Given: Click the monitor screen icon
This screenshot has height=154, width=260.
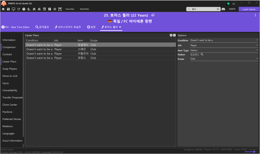Looking at the screenshot, I should [14, 9].
